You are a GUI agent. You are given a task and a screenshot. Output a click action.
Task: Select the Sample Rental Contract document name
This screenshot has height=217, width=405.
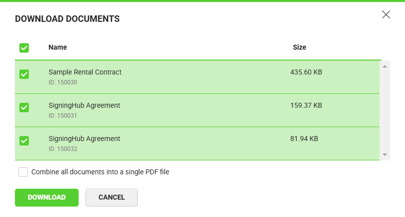(x=85, y=72)
